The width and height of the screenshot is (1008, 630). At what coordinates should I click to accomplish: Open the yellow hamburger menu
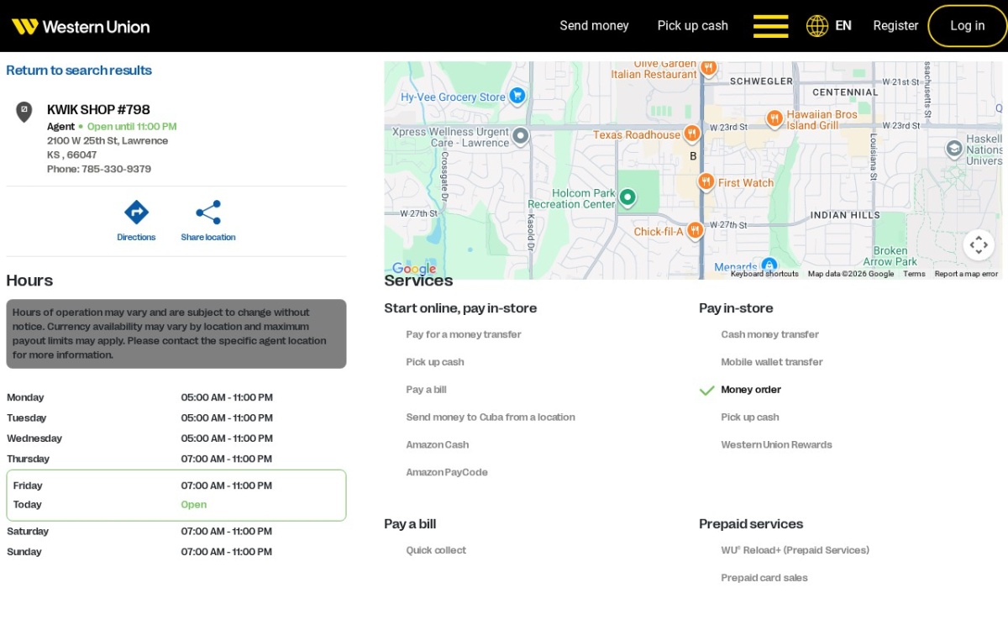(770, 26)
